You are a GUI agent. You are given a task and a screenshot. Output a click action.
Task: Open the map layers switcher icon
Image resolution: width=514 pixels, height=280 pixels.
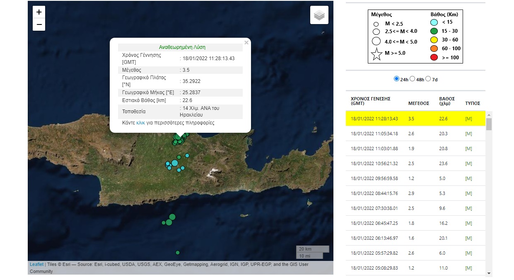[319, 15]
